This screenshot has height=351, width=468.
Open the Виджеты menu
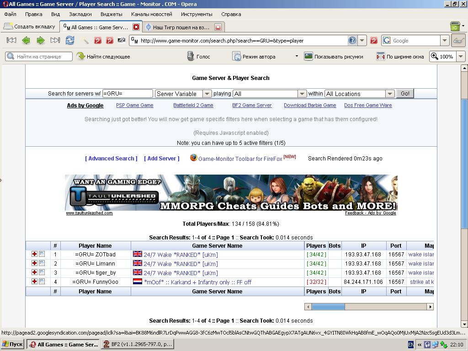click(112, 14)
